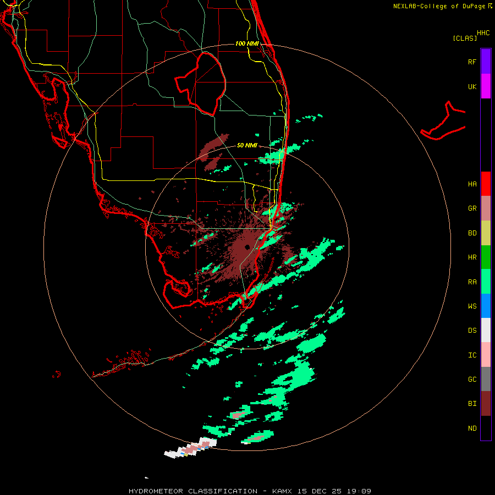Click the 19:09 timestamp
The height and width of the screenshot is (495, 495).
coord(359,491)
